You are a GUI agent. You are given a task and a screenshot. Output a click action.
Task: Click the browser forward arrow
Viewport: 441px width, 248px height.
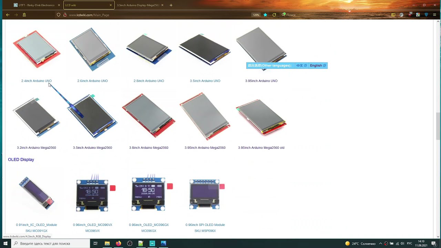pos(16,15)
